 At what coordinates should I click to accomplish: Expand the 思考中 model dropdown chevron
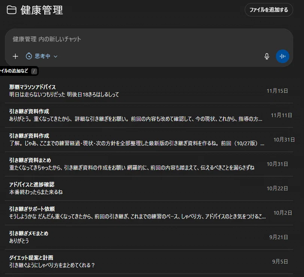[x=56, y=56]
